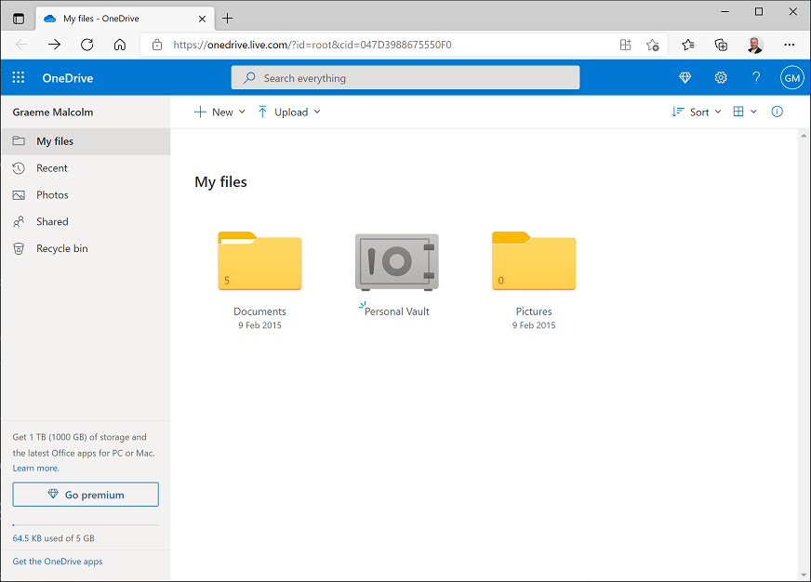The image size is (811, 582).
Task: Open the GM account avatar menu
Action: [791, 77]
